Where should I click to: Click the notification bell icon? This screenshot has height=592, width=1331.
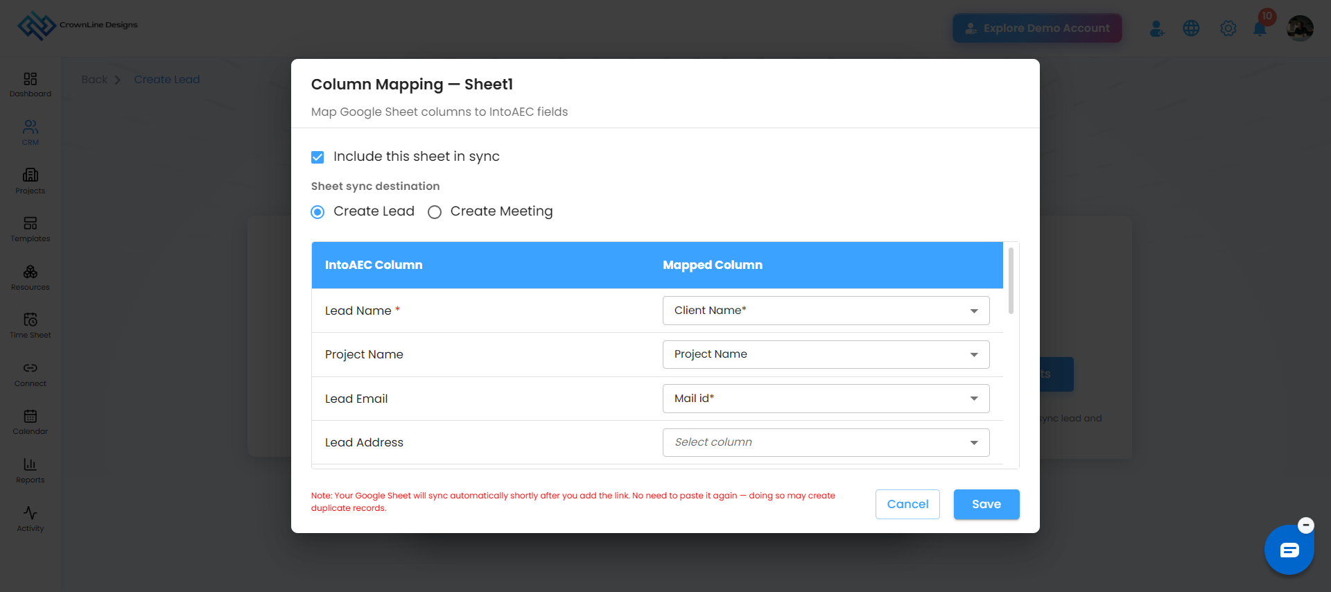coord(1260,28)
